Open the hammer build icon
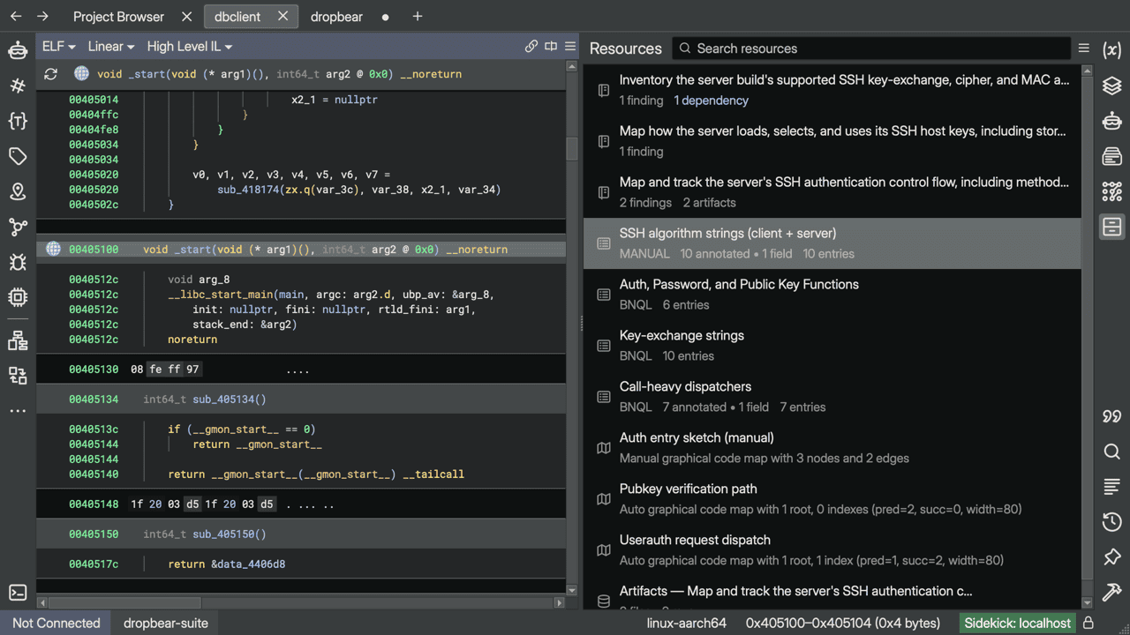 pyautogui.click(x=1112, y=593)
